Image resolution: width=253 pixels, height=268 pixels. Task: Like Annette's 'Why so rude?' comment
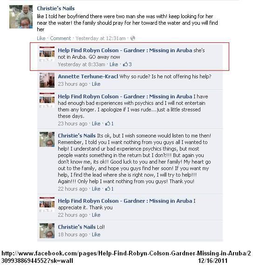click(x=96, y=84)
